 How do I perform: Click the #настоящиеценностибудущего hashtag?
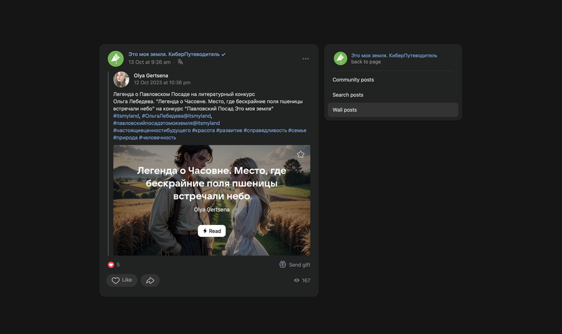(x=152, y=130)
